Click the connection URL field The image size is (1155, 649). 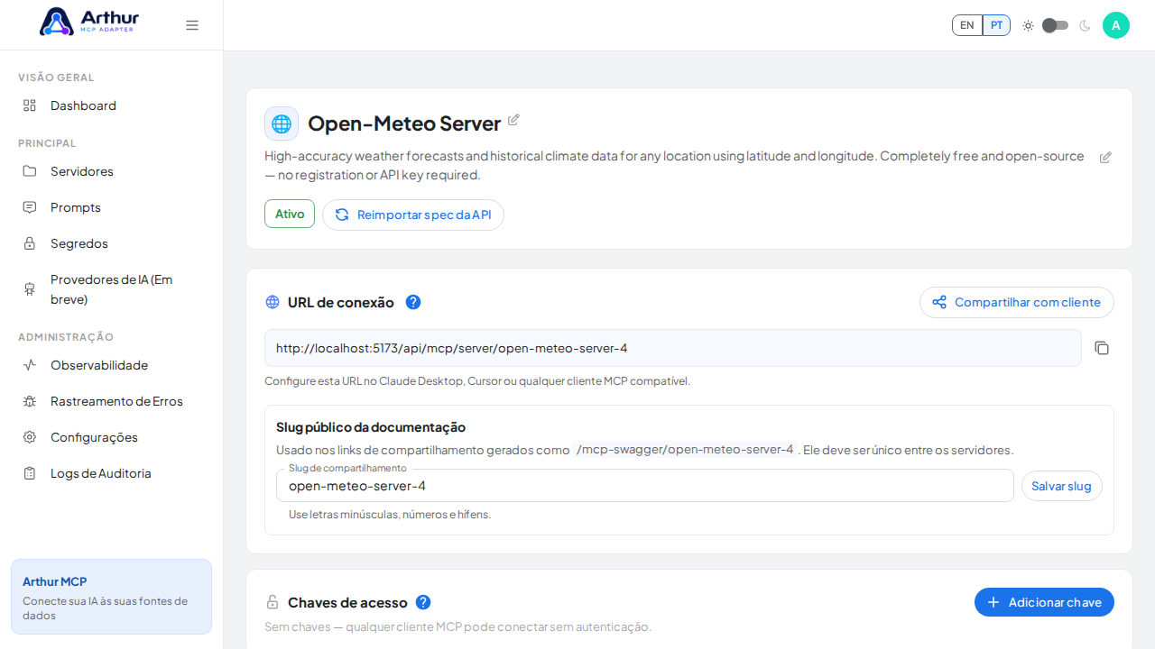(673, 348)
